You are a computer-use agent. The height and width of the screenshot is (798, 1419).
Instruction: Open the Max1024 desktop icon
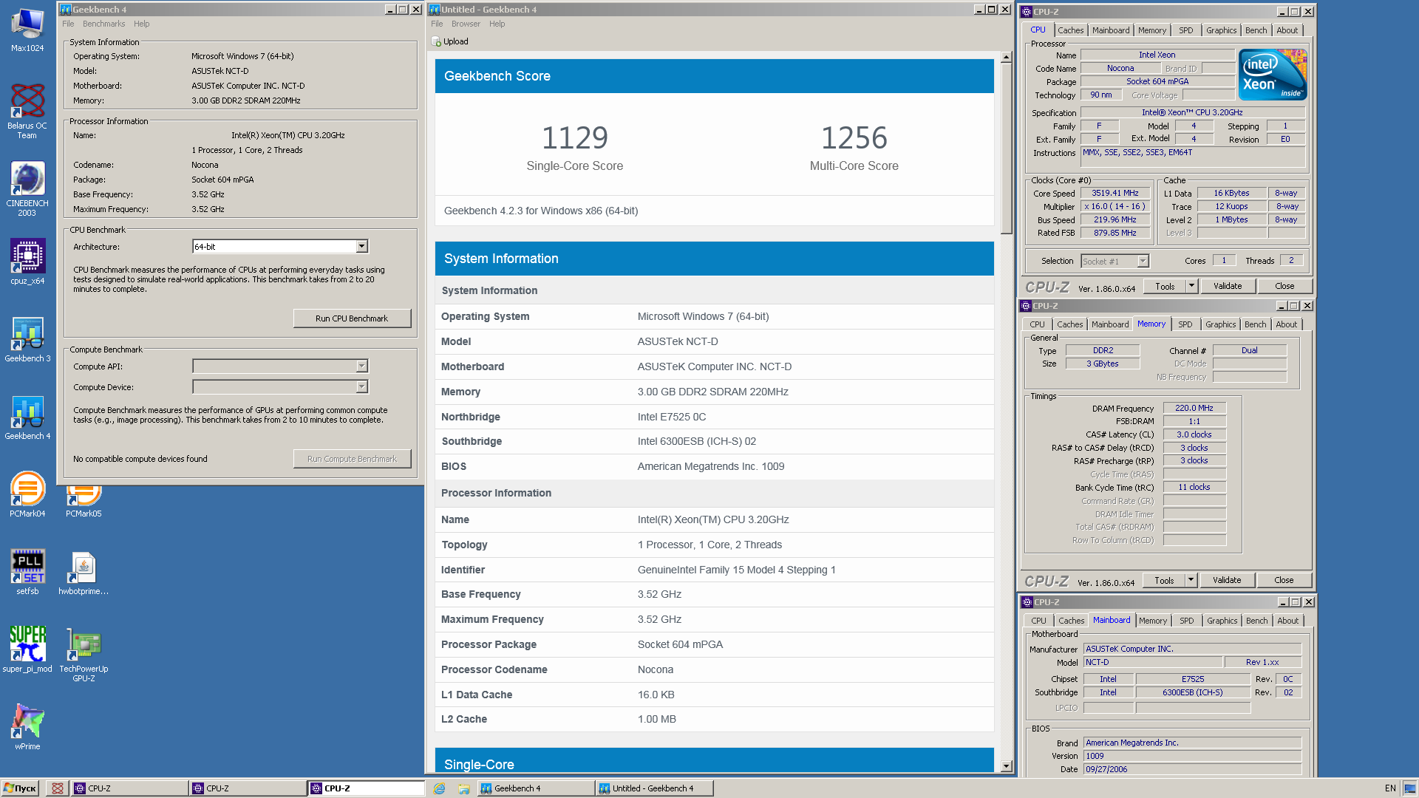pyautogui.click(x=27, y=30)
